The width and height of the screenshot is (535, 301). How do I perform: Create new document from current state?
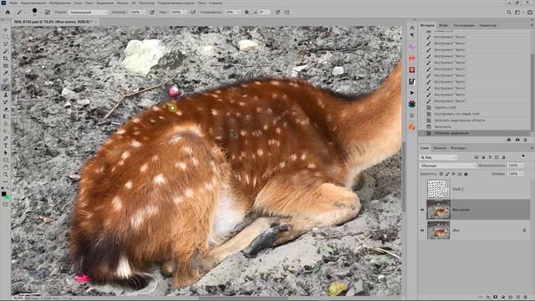(x=509, y=140)
